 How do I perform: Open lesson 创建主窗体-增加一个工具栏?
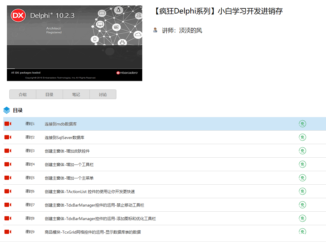[x=69, y=164]
